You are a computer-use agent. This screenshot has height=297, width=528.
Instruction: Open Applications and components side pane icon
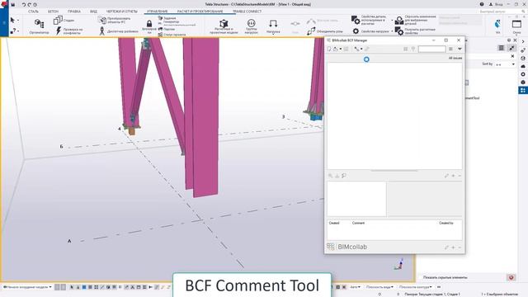click(x=523, y=90)
